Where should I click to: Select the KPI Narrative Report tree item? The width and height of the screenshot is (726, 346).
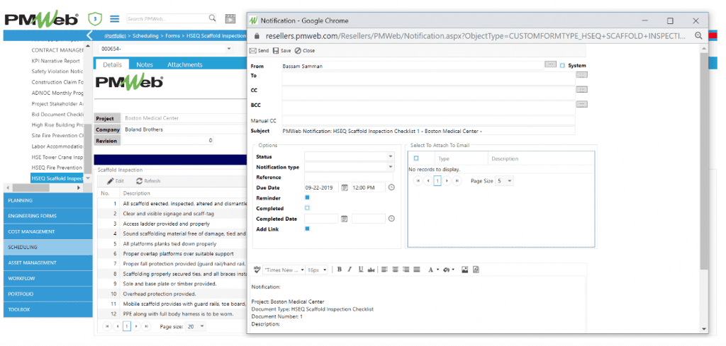click(x=55, y=61)
